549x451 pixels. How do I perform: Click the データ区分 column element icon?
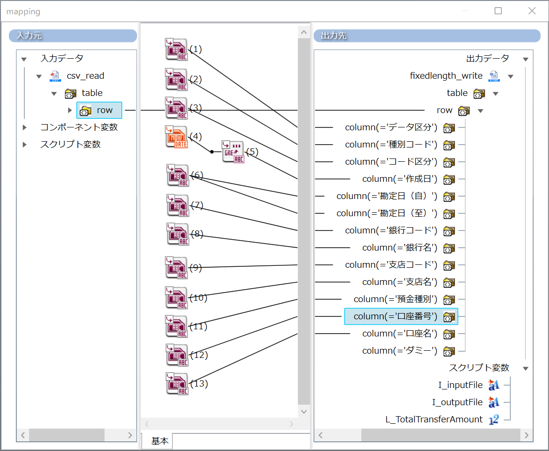coord(449,128)
